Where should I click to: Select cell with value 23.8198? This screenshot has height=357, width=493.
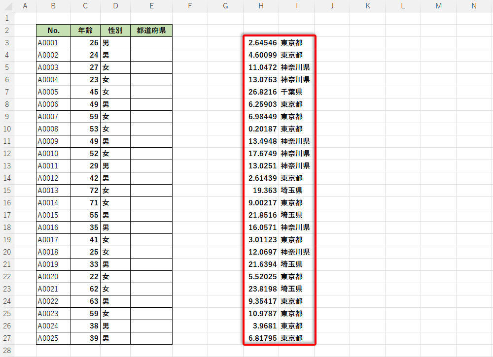click(x=261, y=289)
